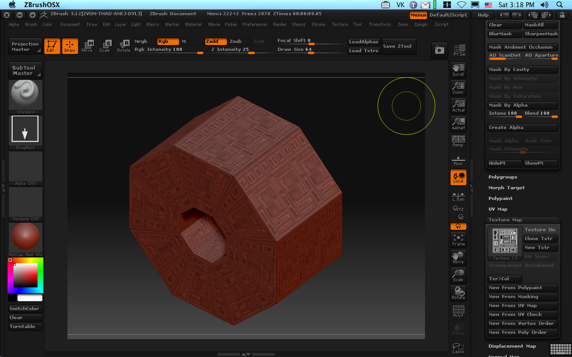Open the Transform menu
572x357 pixels.
point(380,25)
